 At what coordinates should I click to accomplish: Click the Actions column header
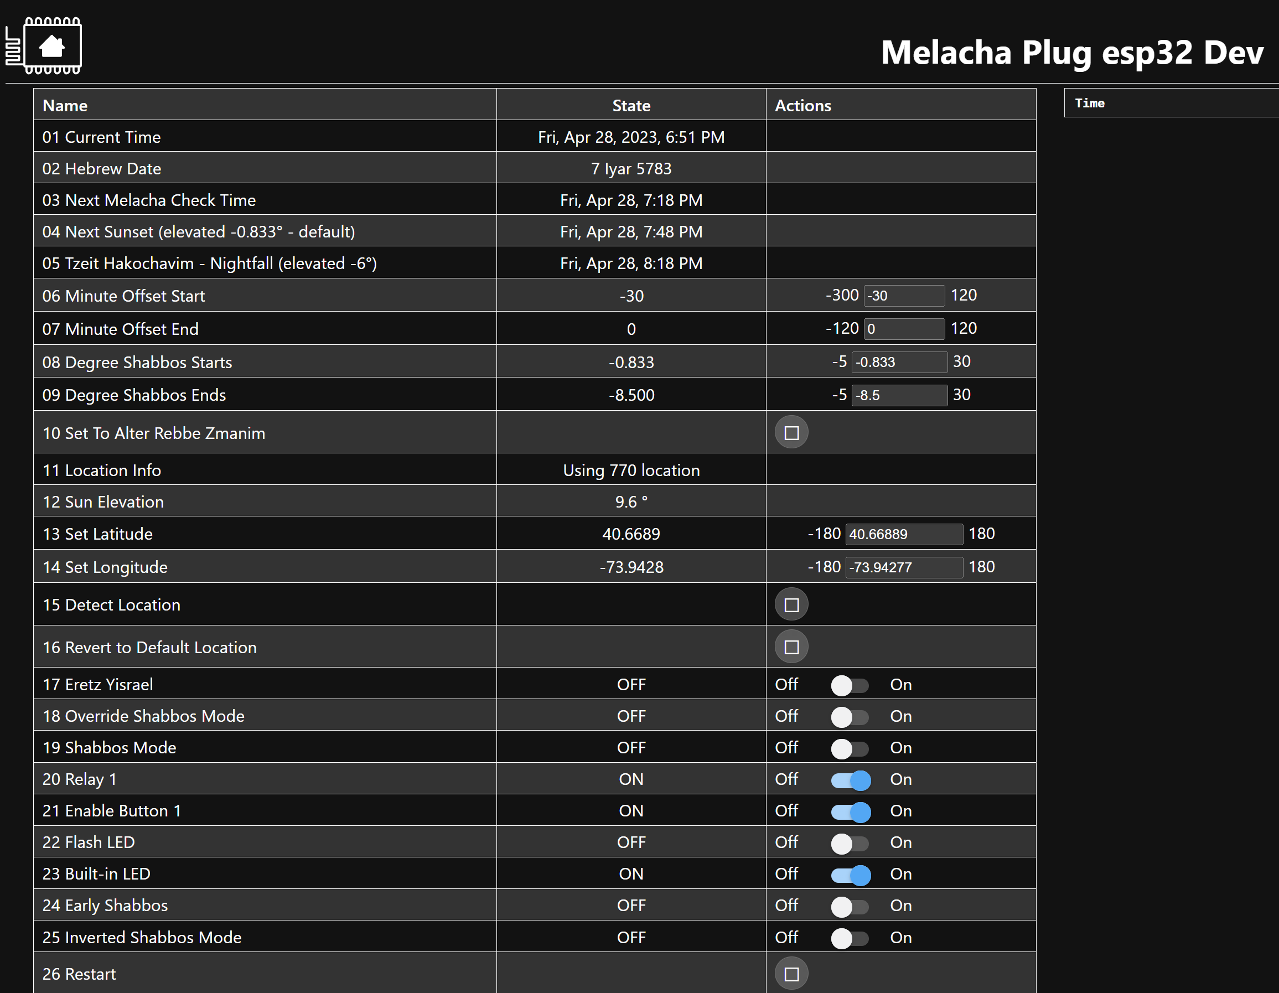coord(803,106)
